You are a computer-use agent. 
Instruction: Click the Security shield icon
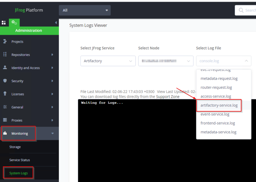click(5, 81)
